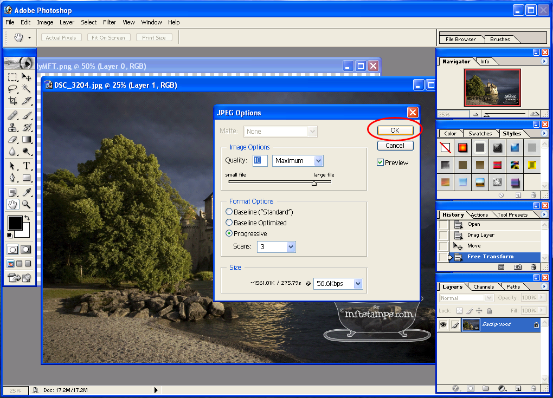Click the Fit On Screen button
This screenshot has height=398, width=553.
(108, 38)
